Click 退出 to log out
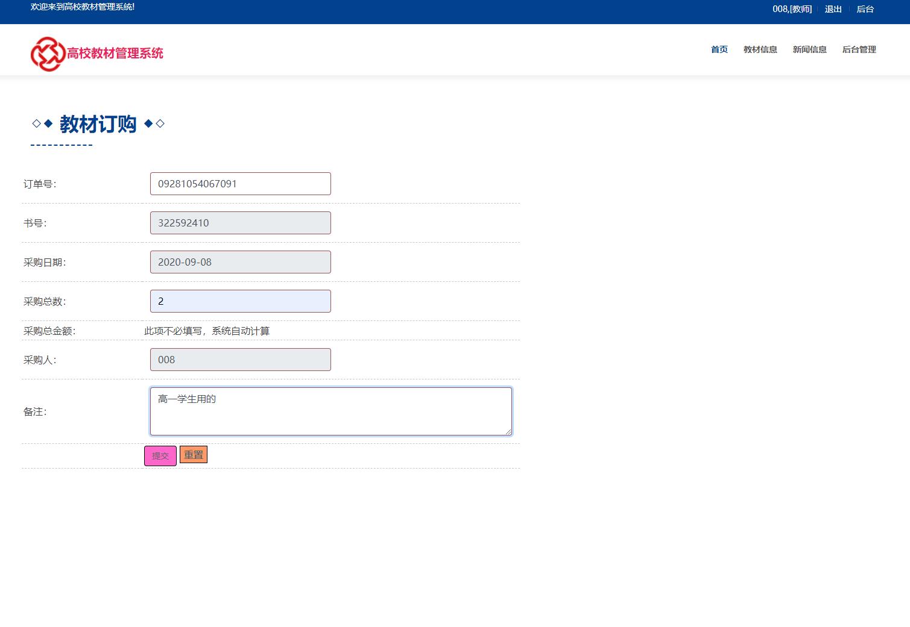 point(833,9)
